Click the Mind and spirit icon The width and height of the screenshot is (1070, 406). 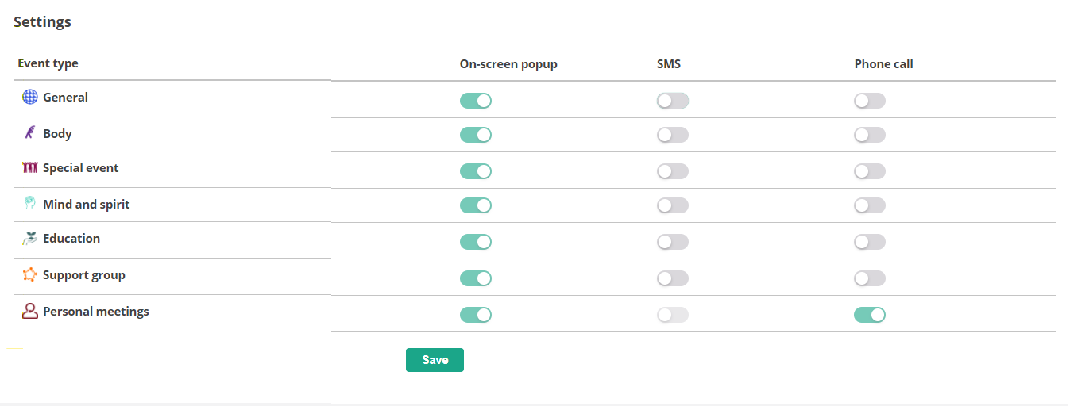click(x=30, y=204)
